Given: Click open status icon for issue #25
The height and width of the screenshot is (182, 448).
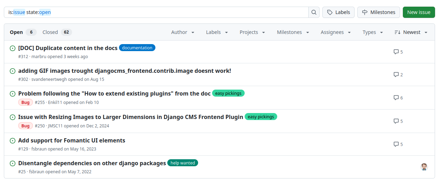Looking at the screenshot, I should click(13, 163).
